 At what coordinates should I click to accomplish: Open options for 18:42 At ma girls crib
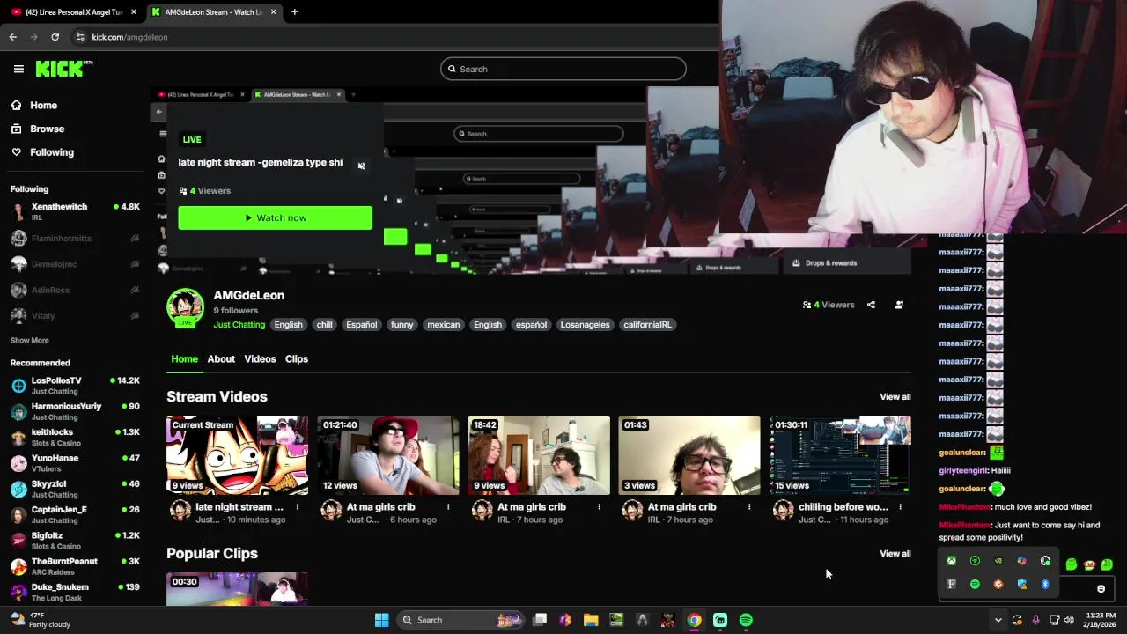coord(599,507)
